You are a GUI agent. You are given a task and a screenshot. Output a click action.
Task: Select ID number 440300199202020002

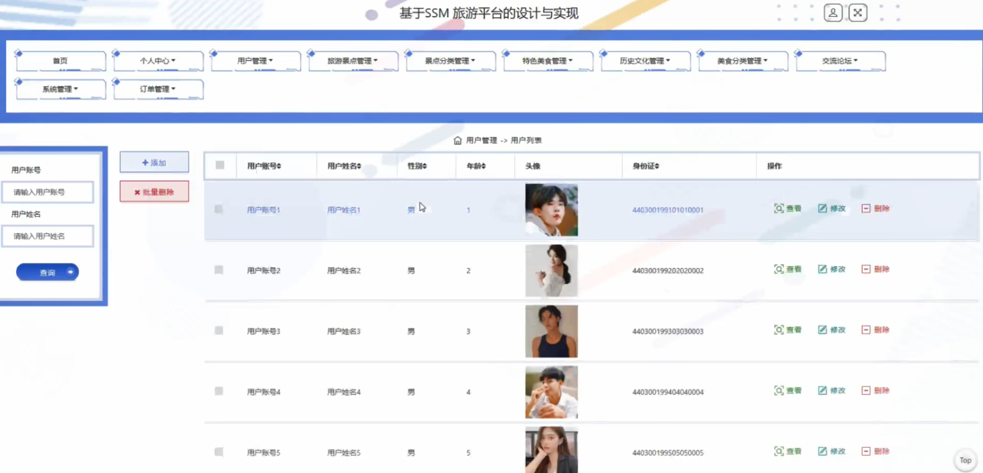click(x=668, y=270)
